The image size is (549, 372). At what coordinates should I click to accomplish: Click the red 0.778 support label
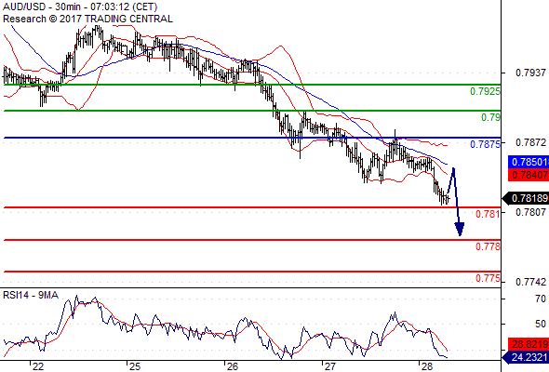click(488, 246)
